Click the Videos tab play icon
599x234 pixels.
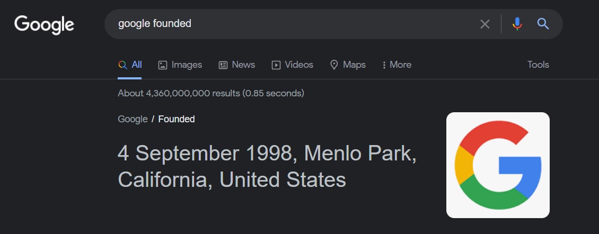click(276, 65)
